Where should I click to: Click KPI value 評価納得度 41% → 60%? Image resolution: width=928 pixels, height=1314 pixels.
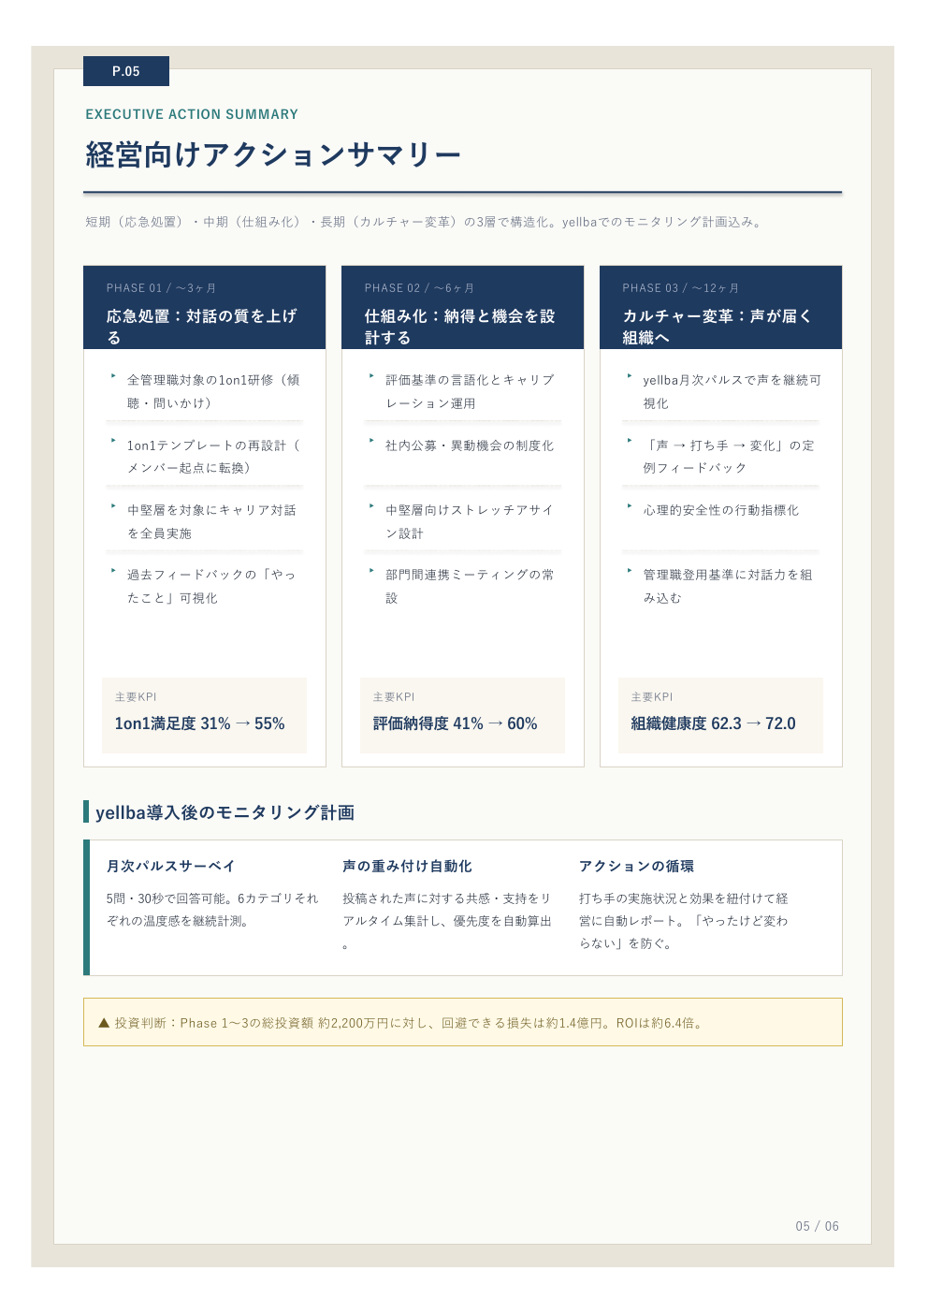456,723
